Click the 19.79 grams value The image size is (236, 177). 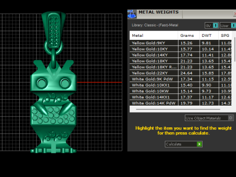click(x=186, y=103)
